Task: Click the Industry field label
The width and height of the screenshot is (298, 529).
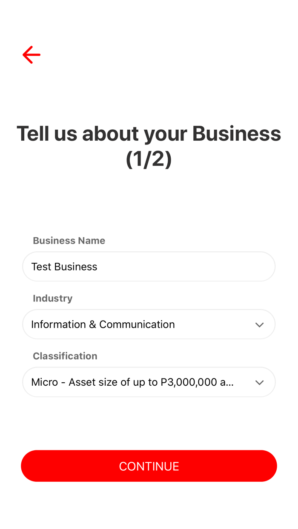Action: coord(53,299)
